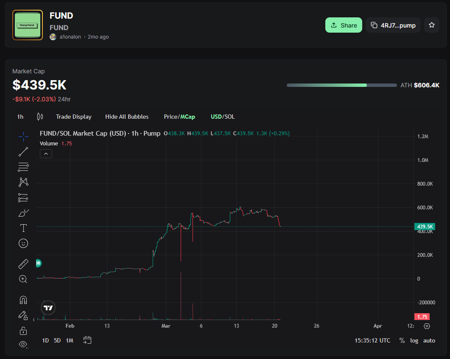The image size is (450, 359).
Task: Select the measure ruler tool
Action: [x=23, y=263]
